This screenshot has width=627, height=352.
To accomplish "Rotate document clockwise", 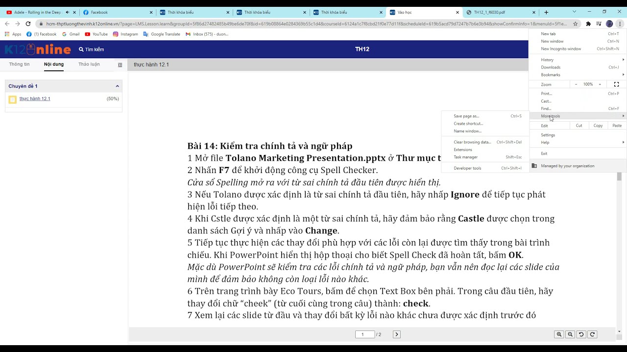I will [x=593, y=334].
